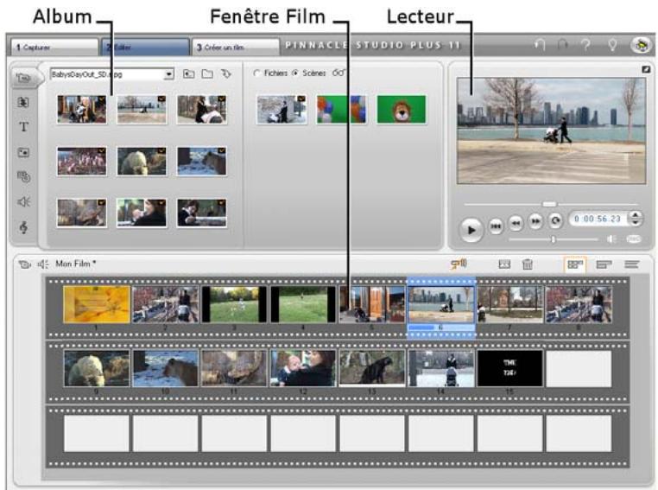Open the Sound effects album section
658x490 pixels.
(x=23, y=202)
